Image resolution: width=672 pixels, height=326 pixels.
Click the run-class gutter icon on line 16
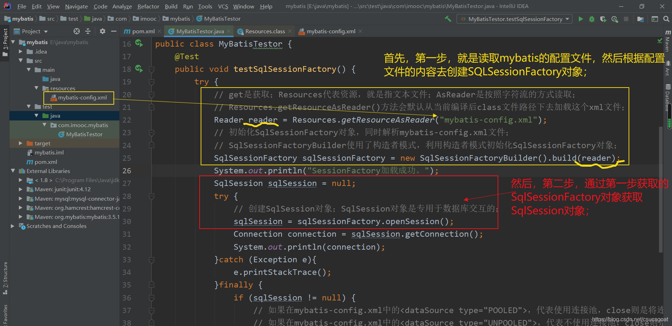(139, 43)
